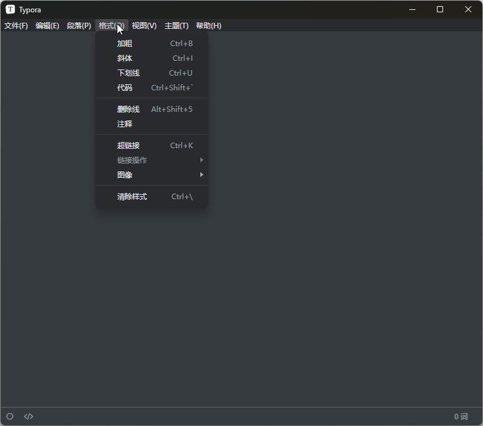
Task: Toggle source code mode icon
Action: (x=29, y=416)
